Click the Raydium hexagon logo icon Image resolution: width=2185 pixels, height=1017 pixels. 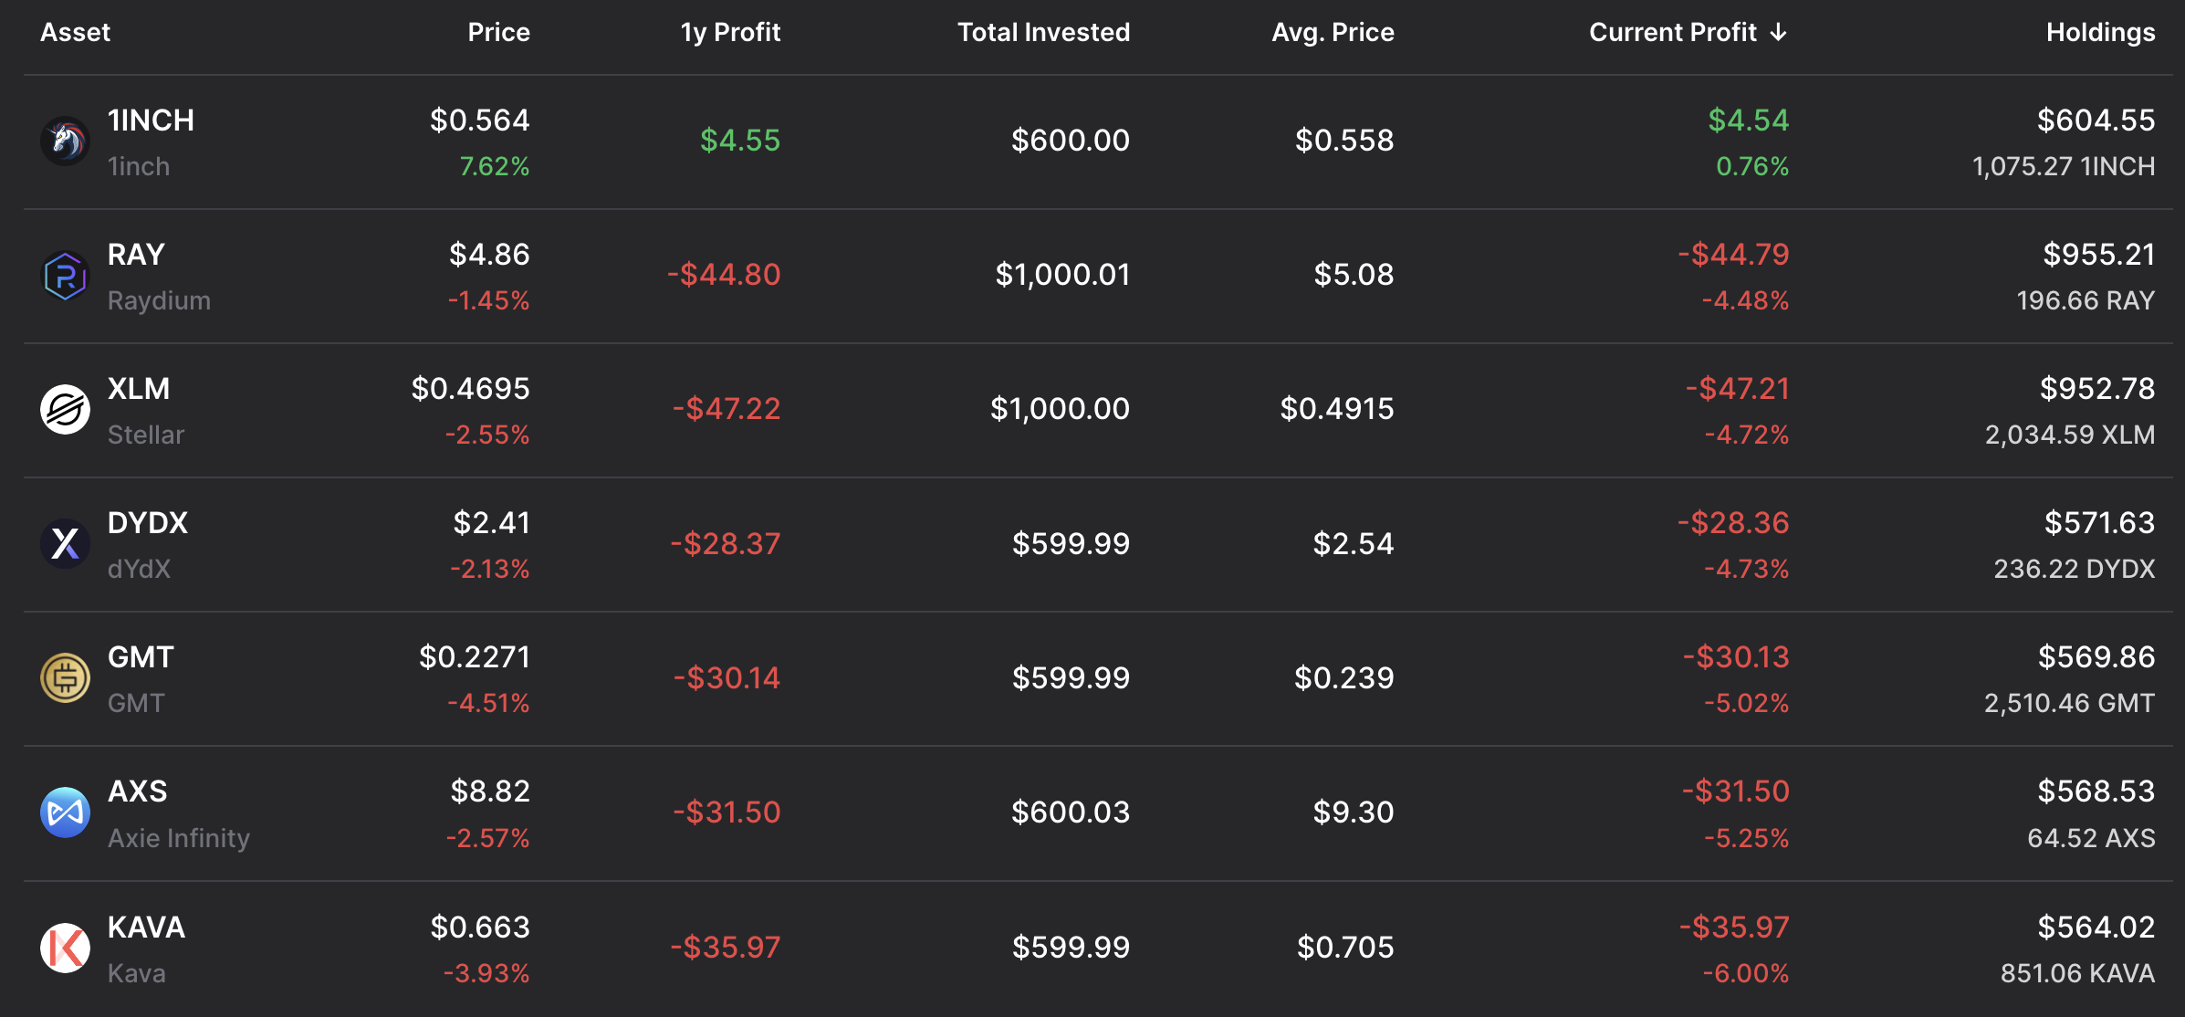point(66,276)
